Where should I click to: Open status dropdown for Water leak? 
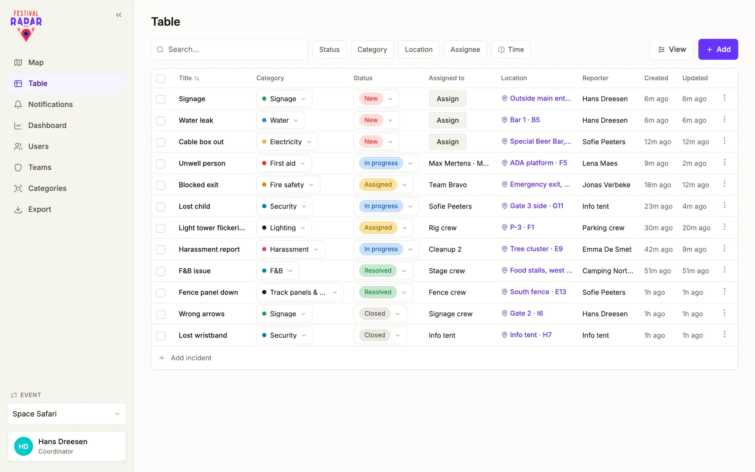376,120
